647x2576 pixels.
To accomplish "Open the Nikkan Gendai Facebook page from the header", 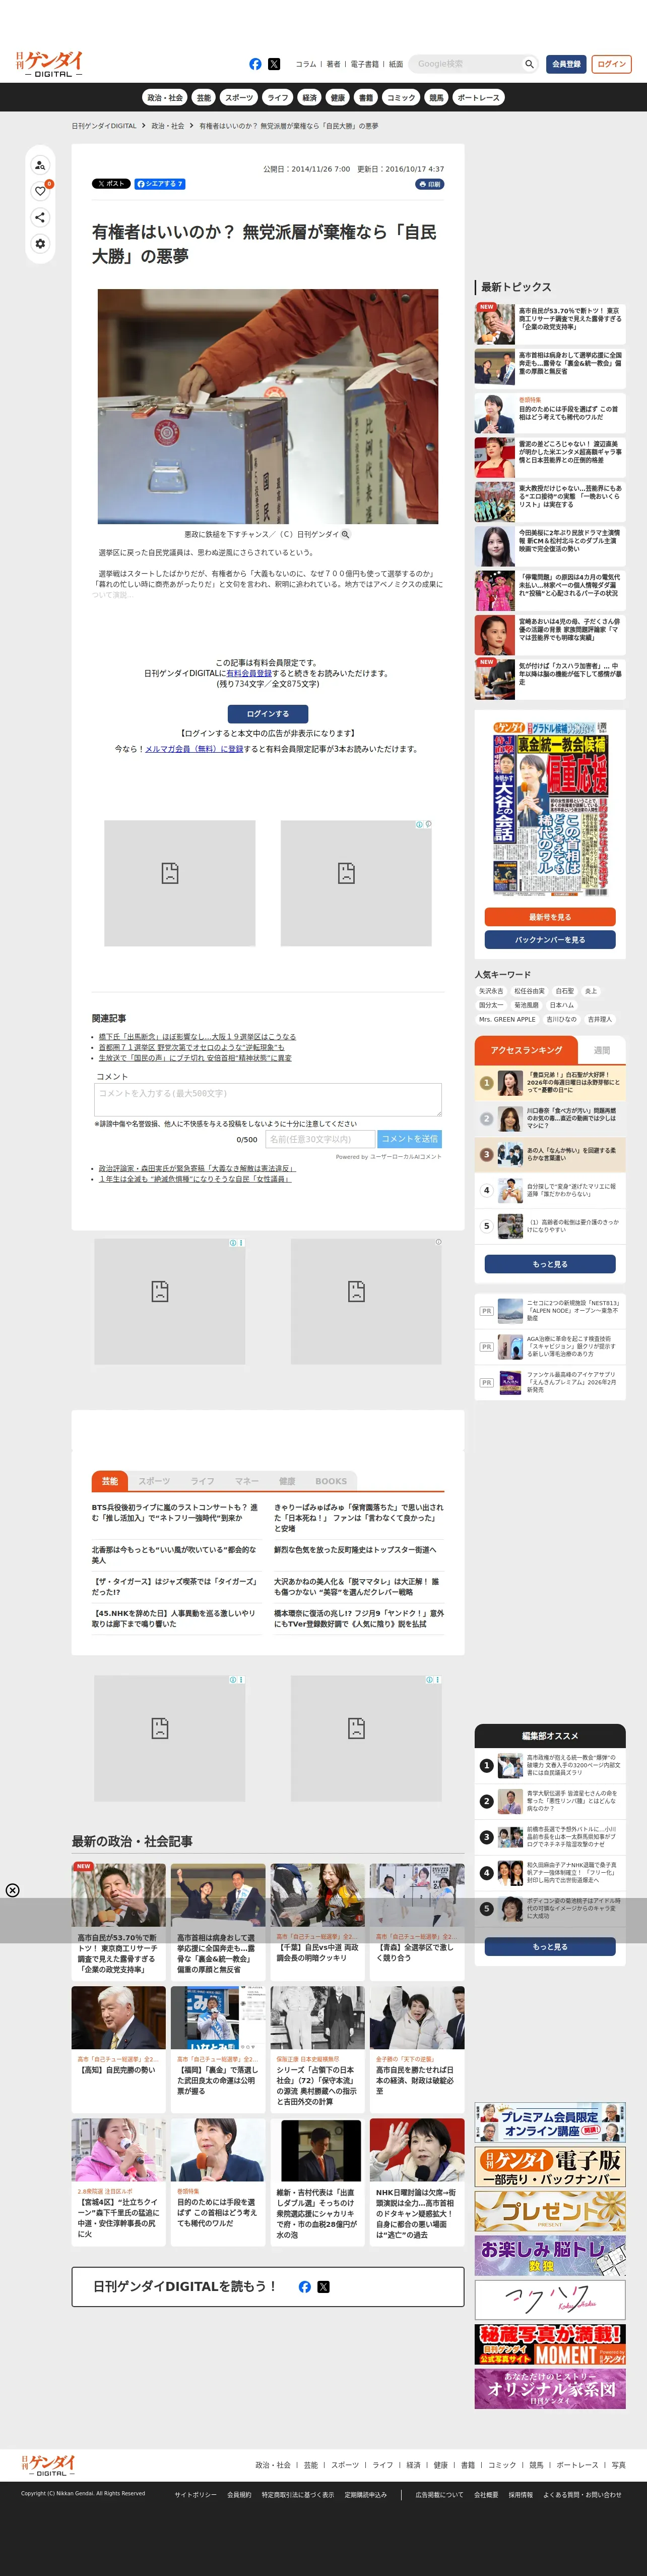I will (255, 64).
